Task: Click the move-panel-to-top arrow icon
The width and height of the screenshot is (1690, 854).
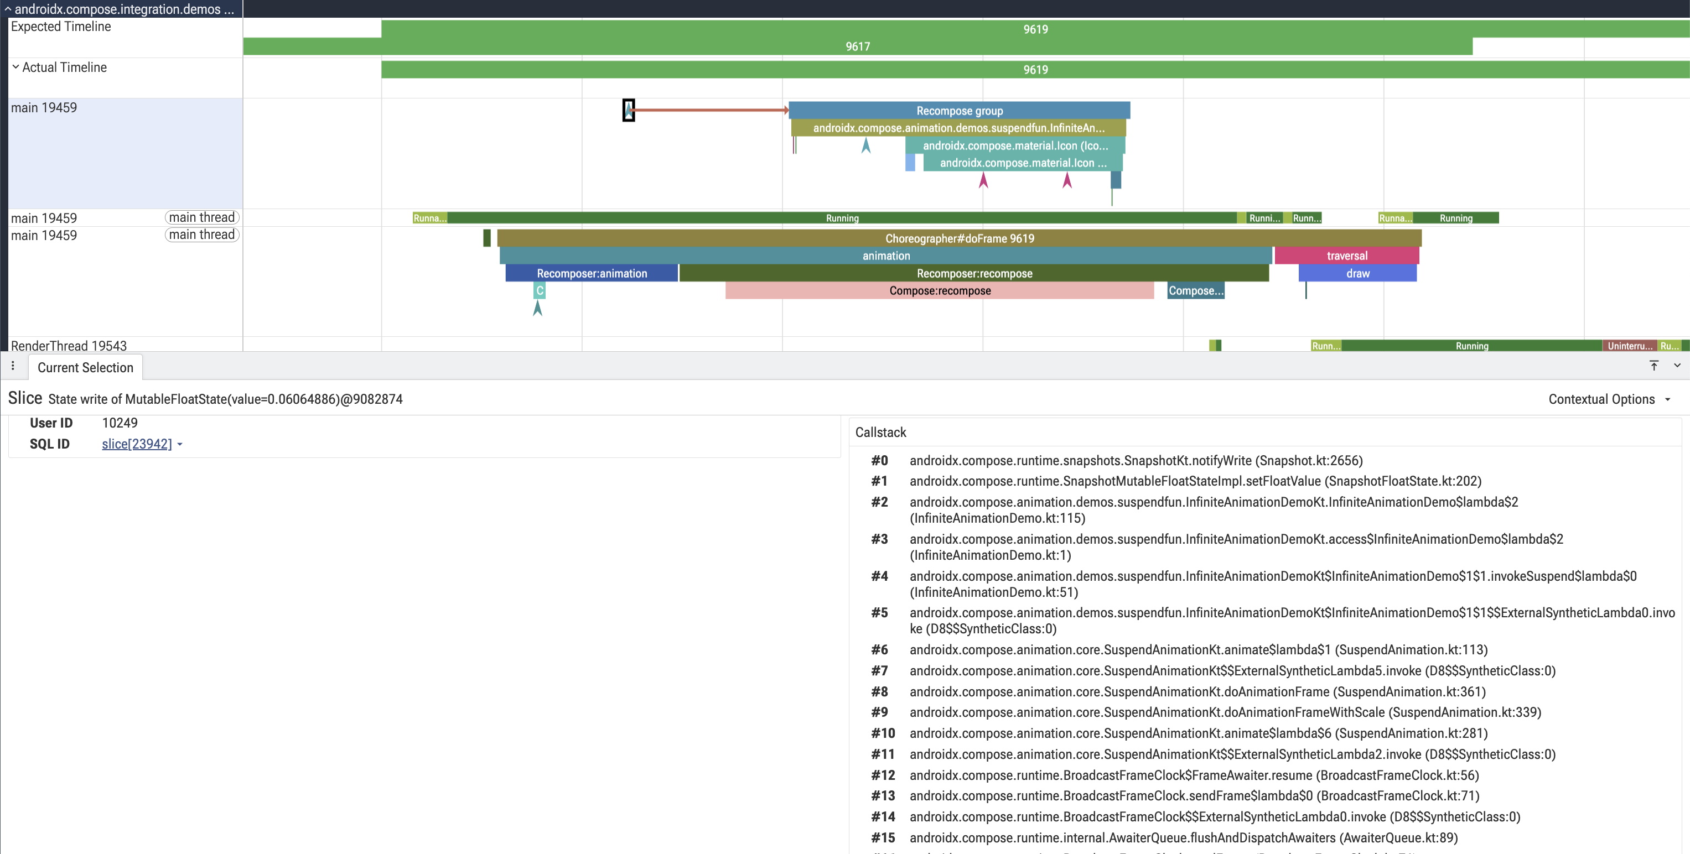Action: coord(1654,366)
